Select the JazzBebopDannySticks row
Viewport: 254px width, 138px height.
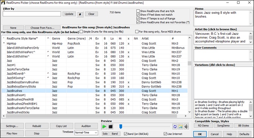pos(95,87)
